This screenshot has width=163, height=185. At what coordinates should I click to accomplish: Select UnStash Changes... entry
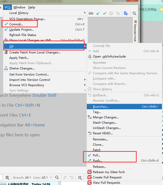click(124, 128)
